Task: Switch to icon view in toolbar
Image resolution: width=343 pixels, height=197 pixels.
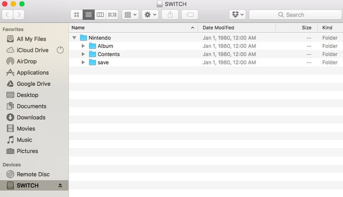Action: 77,15
